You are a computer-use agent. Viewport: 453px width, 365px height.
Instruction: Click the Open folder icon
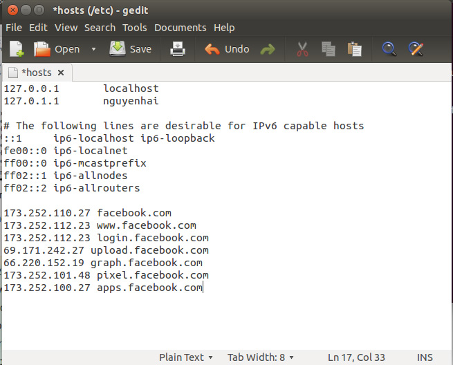[x=42, y=49]
